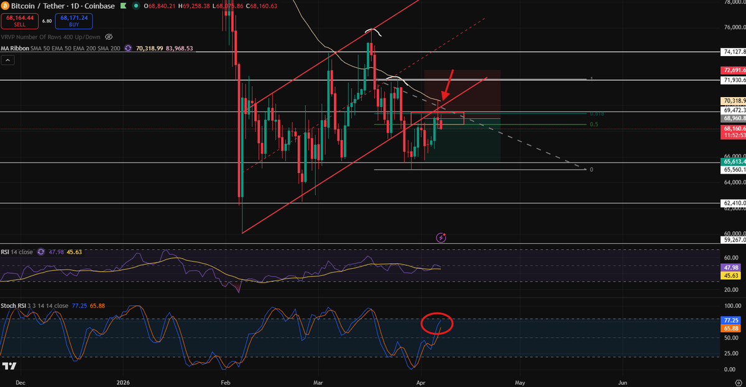Click the red 72,691.6 price label

[733, 71]
